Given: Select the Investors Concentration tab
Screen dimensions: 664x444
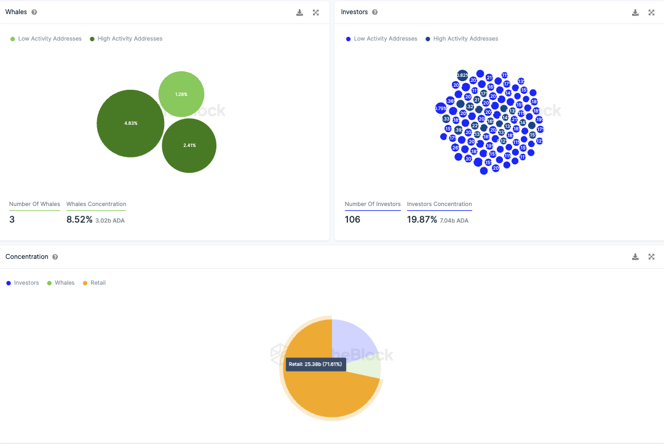Looking at the screenshot, I should pyautogui.click(x=439, y=204).
